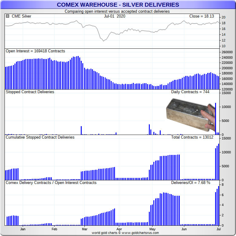Click the Cumulative Stopped Contract Deliveries title
236x236 pixels.
40,137
